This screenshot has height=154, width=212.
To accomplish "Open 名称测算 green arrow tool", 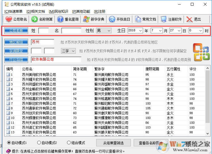I will [34, 19].
